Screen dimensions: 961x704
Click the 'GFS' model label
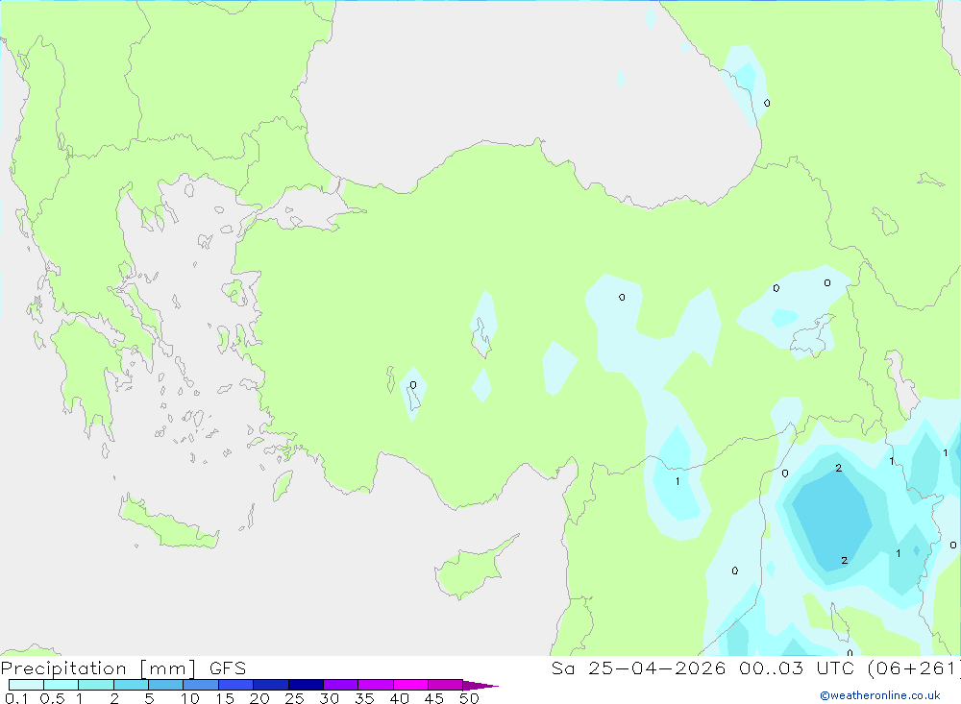coord(228,668)
